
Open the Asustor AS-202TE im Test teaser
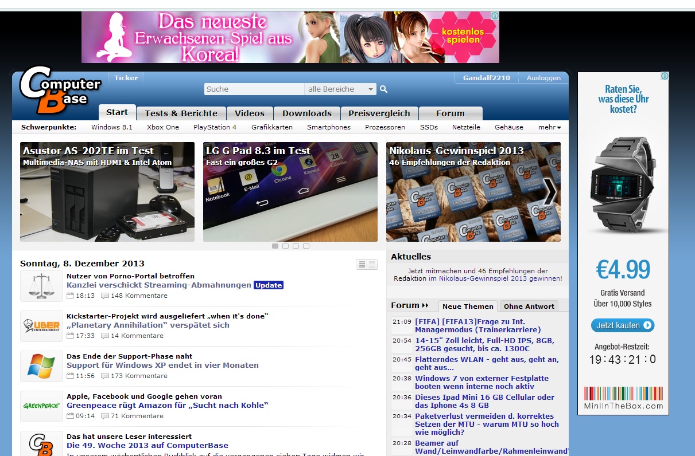[107, 192]
